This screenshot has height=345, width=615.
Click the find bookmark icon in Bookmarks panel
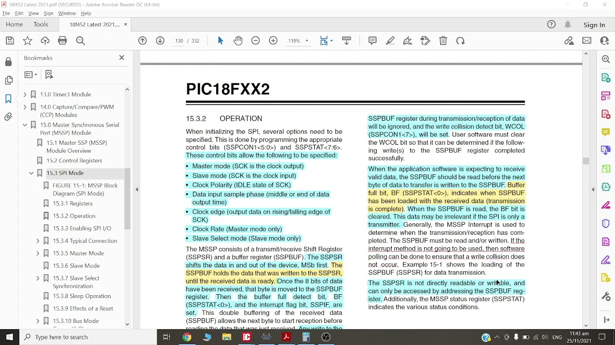coord(49,75)
